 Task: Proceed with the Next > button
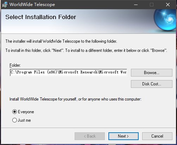(124, 136)
